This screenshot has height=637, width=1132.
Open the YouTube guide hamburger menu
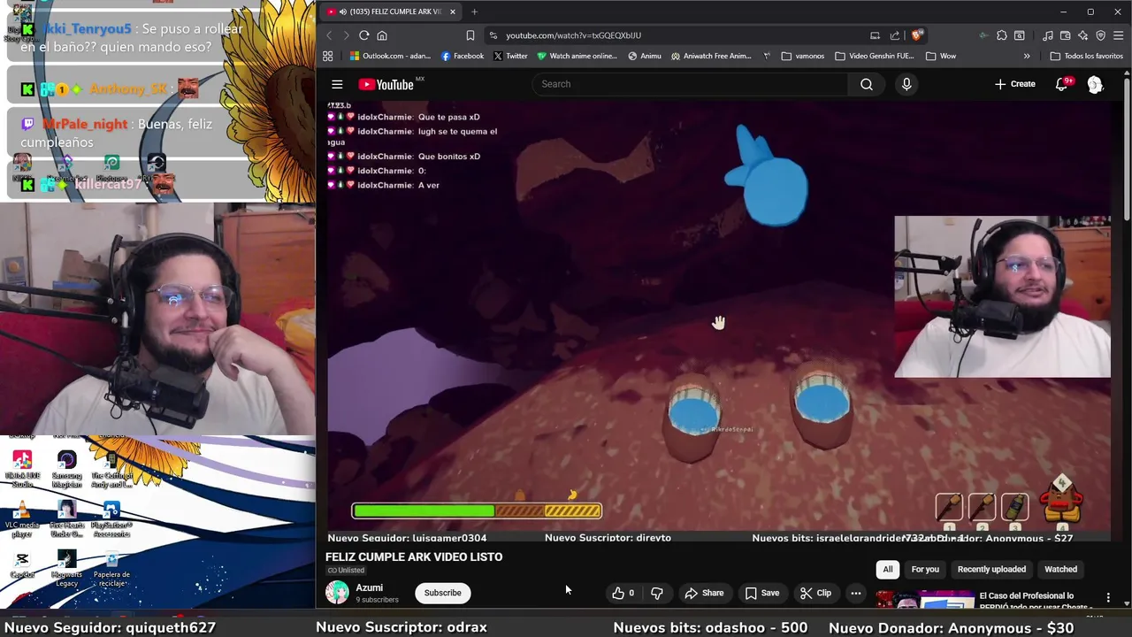337,84
